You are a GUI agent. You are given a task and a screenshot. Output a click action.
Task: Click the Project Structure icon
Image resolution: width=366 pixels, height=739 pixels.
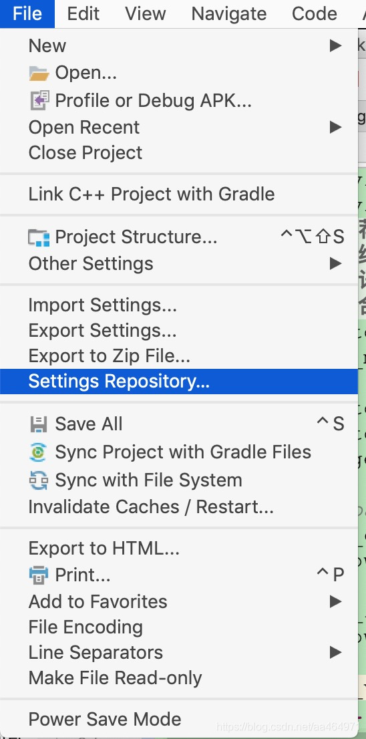point(39,238)
